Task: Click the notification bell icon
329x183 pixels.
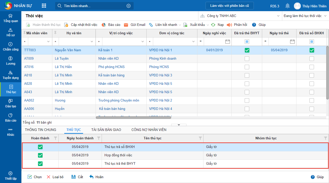Action: 287,6
